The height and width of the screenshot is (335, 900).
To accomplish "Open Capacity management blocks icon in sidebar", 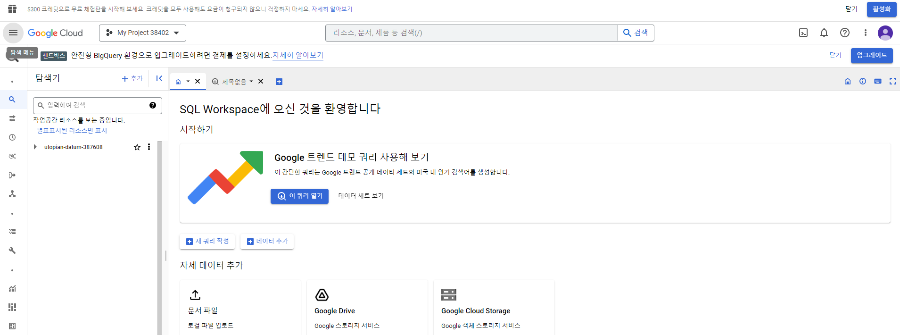I will 12,307.
